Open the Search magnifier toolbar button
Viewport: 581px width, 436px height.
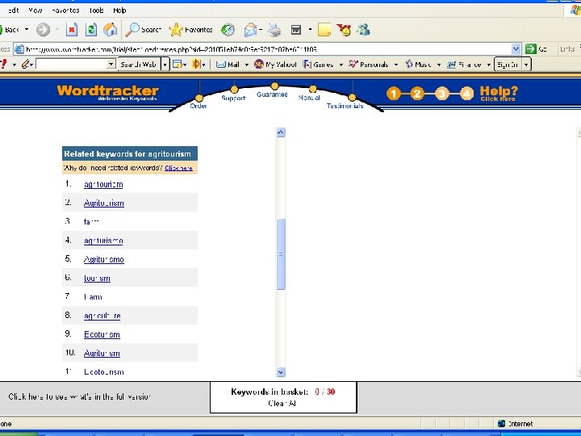pos(143,30)
